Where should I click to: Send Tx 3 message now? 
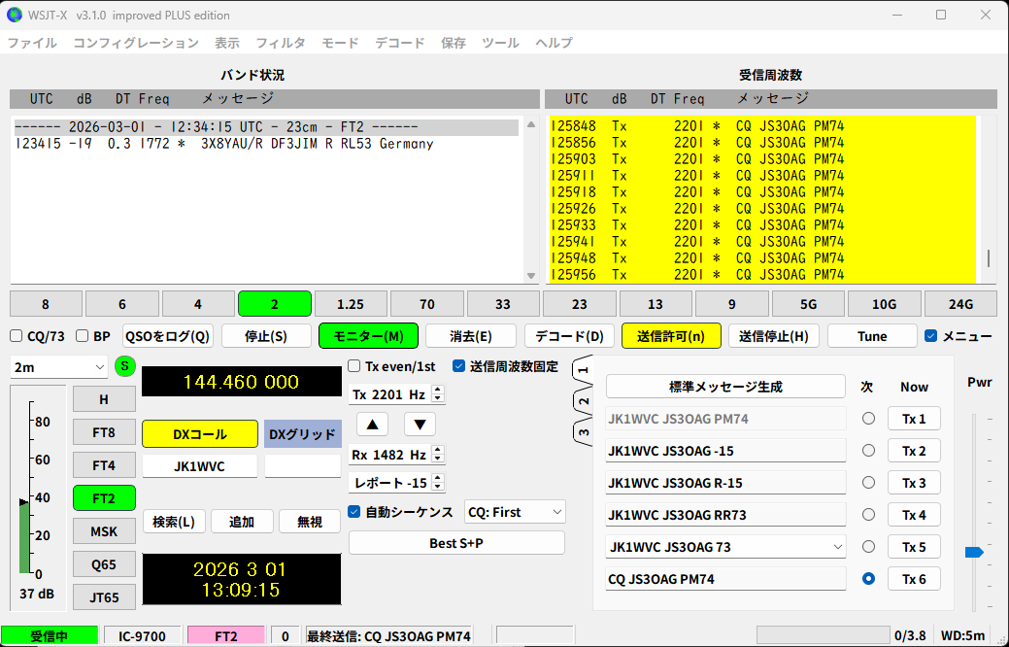(x=914, y=483)
